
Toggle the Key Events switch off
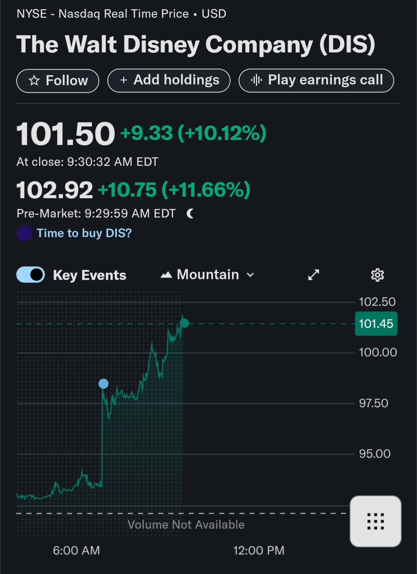tap(31, 275)
